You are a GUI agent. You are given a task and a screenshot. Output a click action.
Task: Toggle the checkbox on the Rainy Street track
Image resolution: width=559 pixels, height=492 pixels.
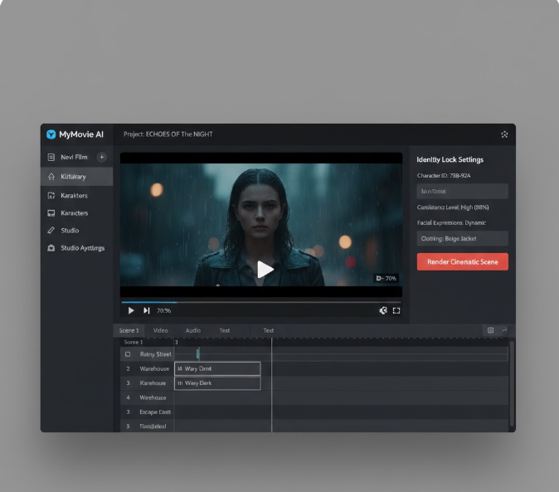point(128,354)
